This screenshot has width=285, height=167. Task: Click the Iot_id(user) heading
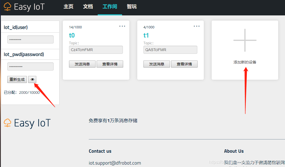pos(16,27)
